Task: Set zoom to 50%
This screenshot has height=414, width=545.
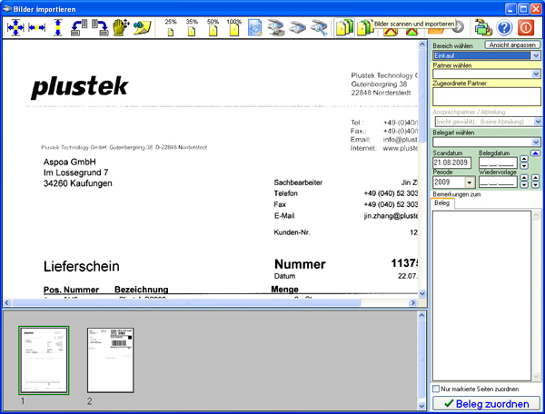Action: (x=213, y=27)
